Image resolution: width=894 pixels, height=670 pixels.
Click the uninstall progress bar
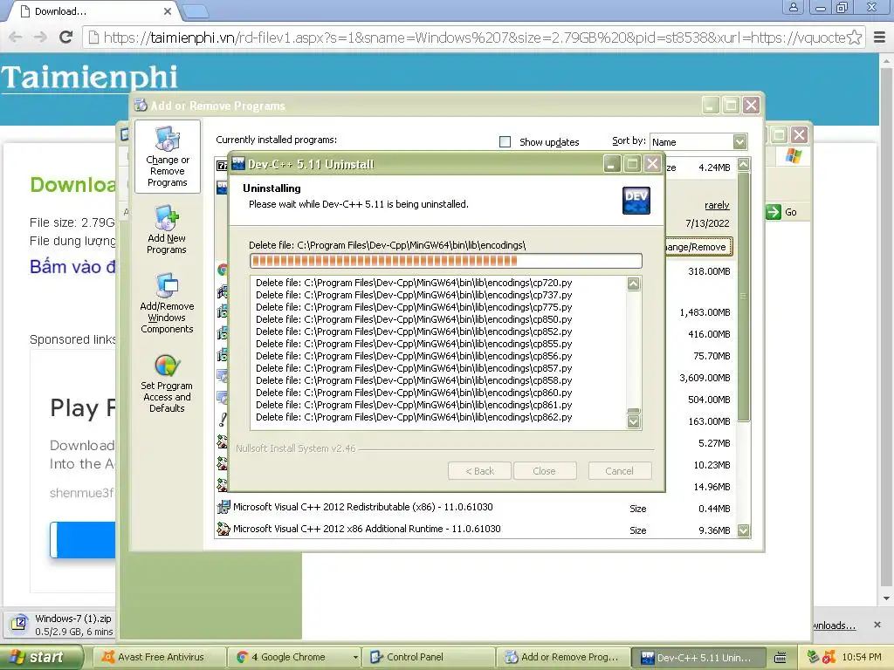pyautogui.click(x=446, y=261)
